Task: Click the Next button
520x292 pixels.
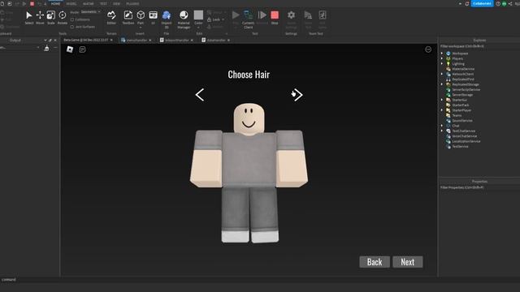Action: coord(408,262)
